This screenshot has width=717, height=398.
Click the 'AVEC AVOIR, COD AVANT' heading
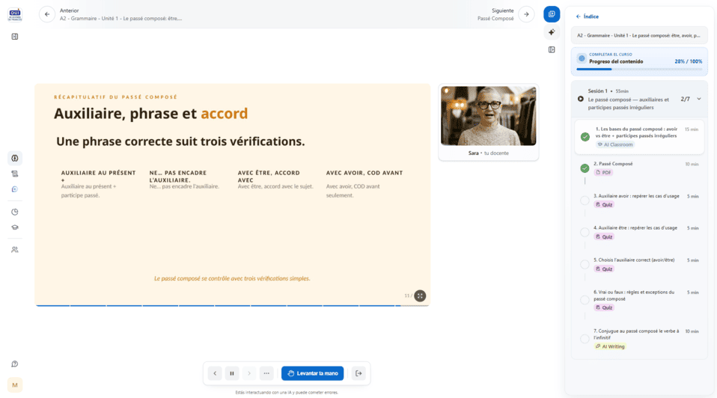(364, 173)
